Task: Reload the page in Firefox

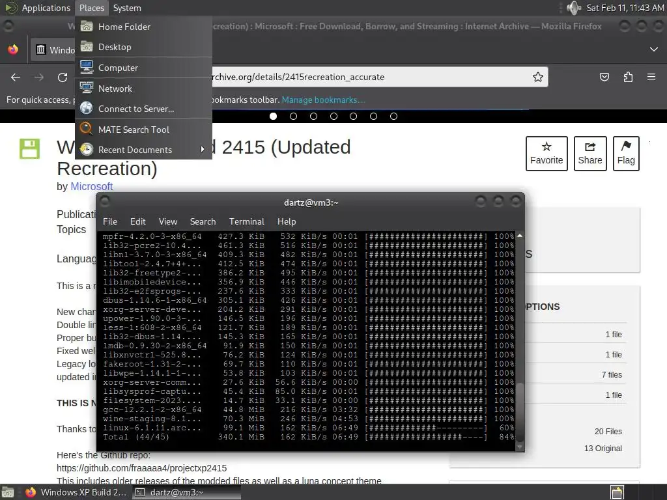Action: [63, 77]
